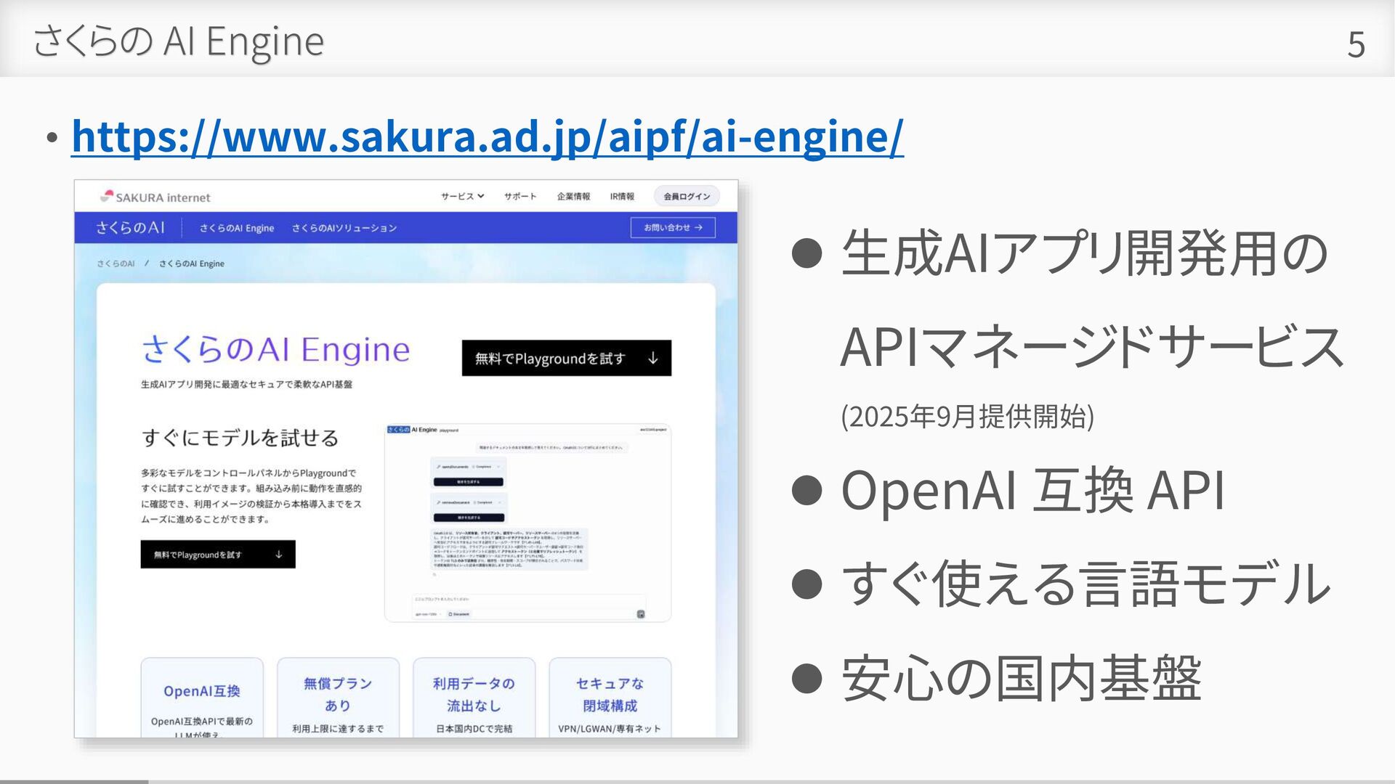Click down arrow on large Playground button

click(x=652, y=358)
